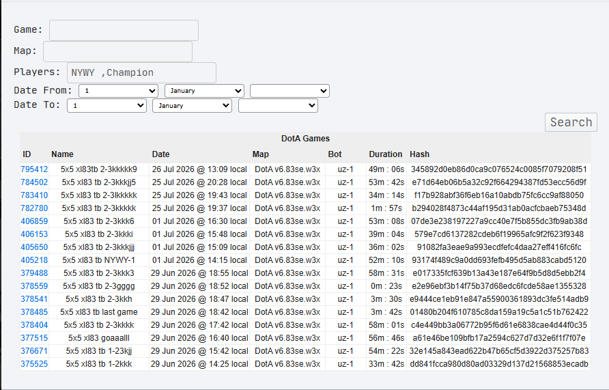Select game name 5x5 xl83 tb 2-3gggg
This screenshot has height=390, width=609.
[99, 286]
